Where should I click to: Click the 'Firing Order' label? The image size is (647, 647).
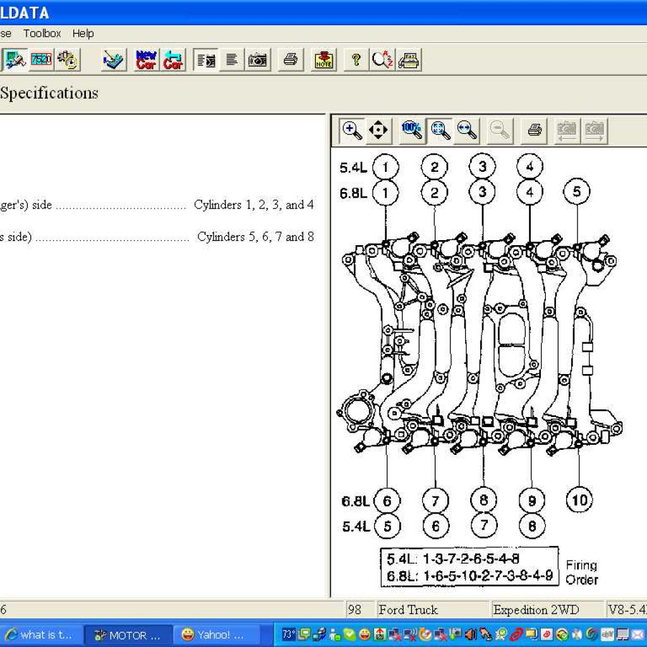(x=582, y=572)
